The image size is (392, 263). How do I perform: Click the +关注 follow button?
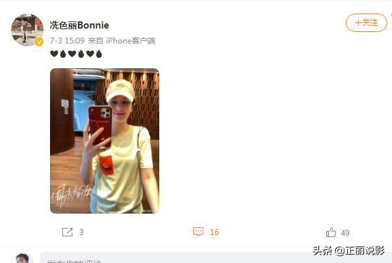click(367, 23)
